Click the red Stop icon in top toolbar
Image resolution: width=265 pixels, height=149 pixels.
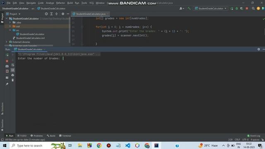247,8
